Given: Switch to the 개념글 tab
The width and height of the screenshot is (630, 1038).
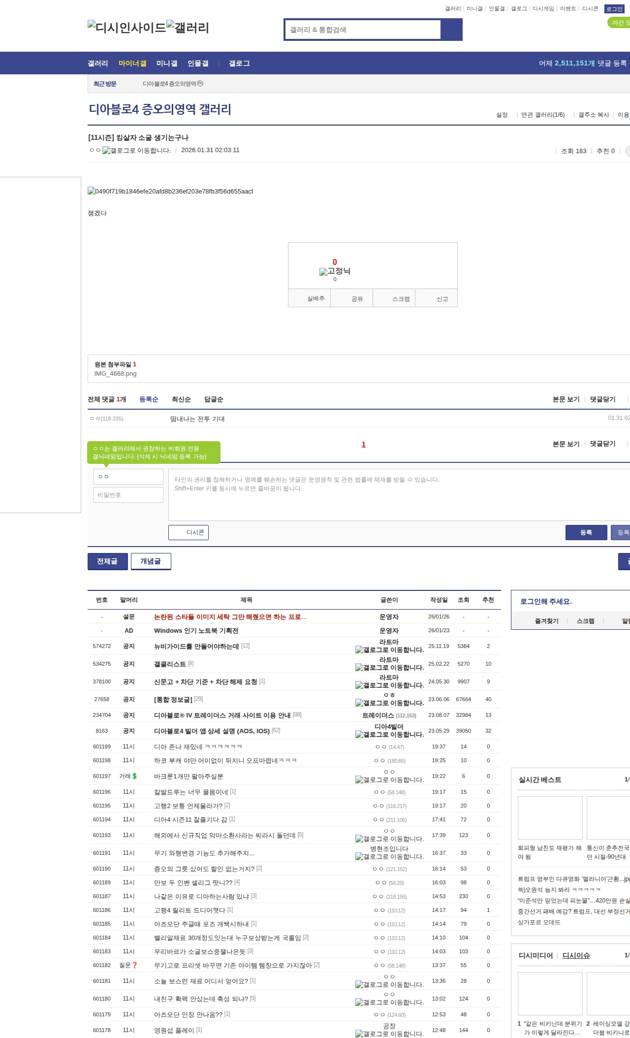Looking at the screenshot, I should click(151, 561).
